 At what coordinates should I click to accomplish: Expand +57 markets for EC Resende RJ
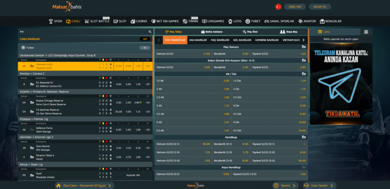(148, 84)
